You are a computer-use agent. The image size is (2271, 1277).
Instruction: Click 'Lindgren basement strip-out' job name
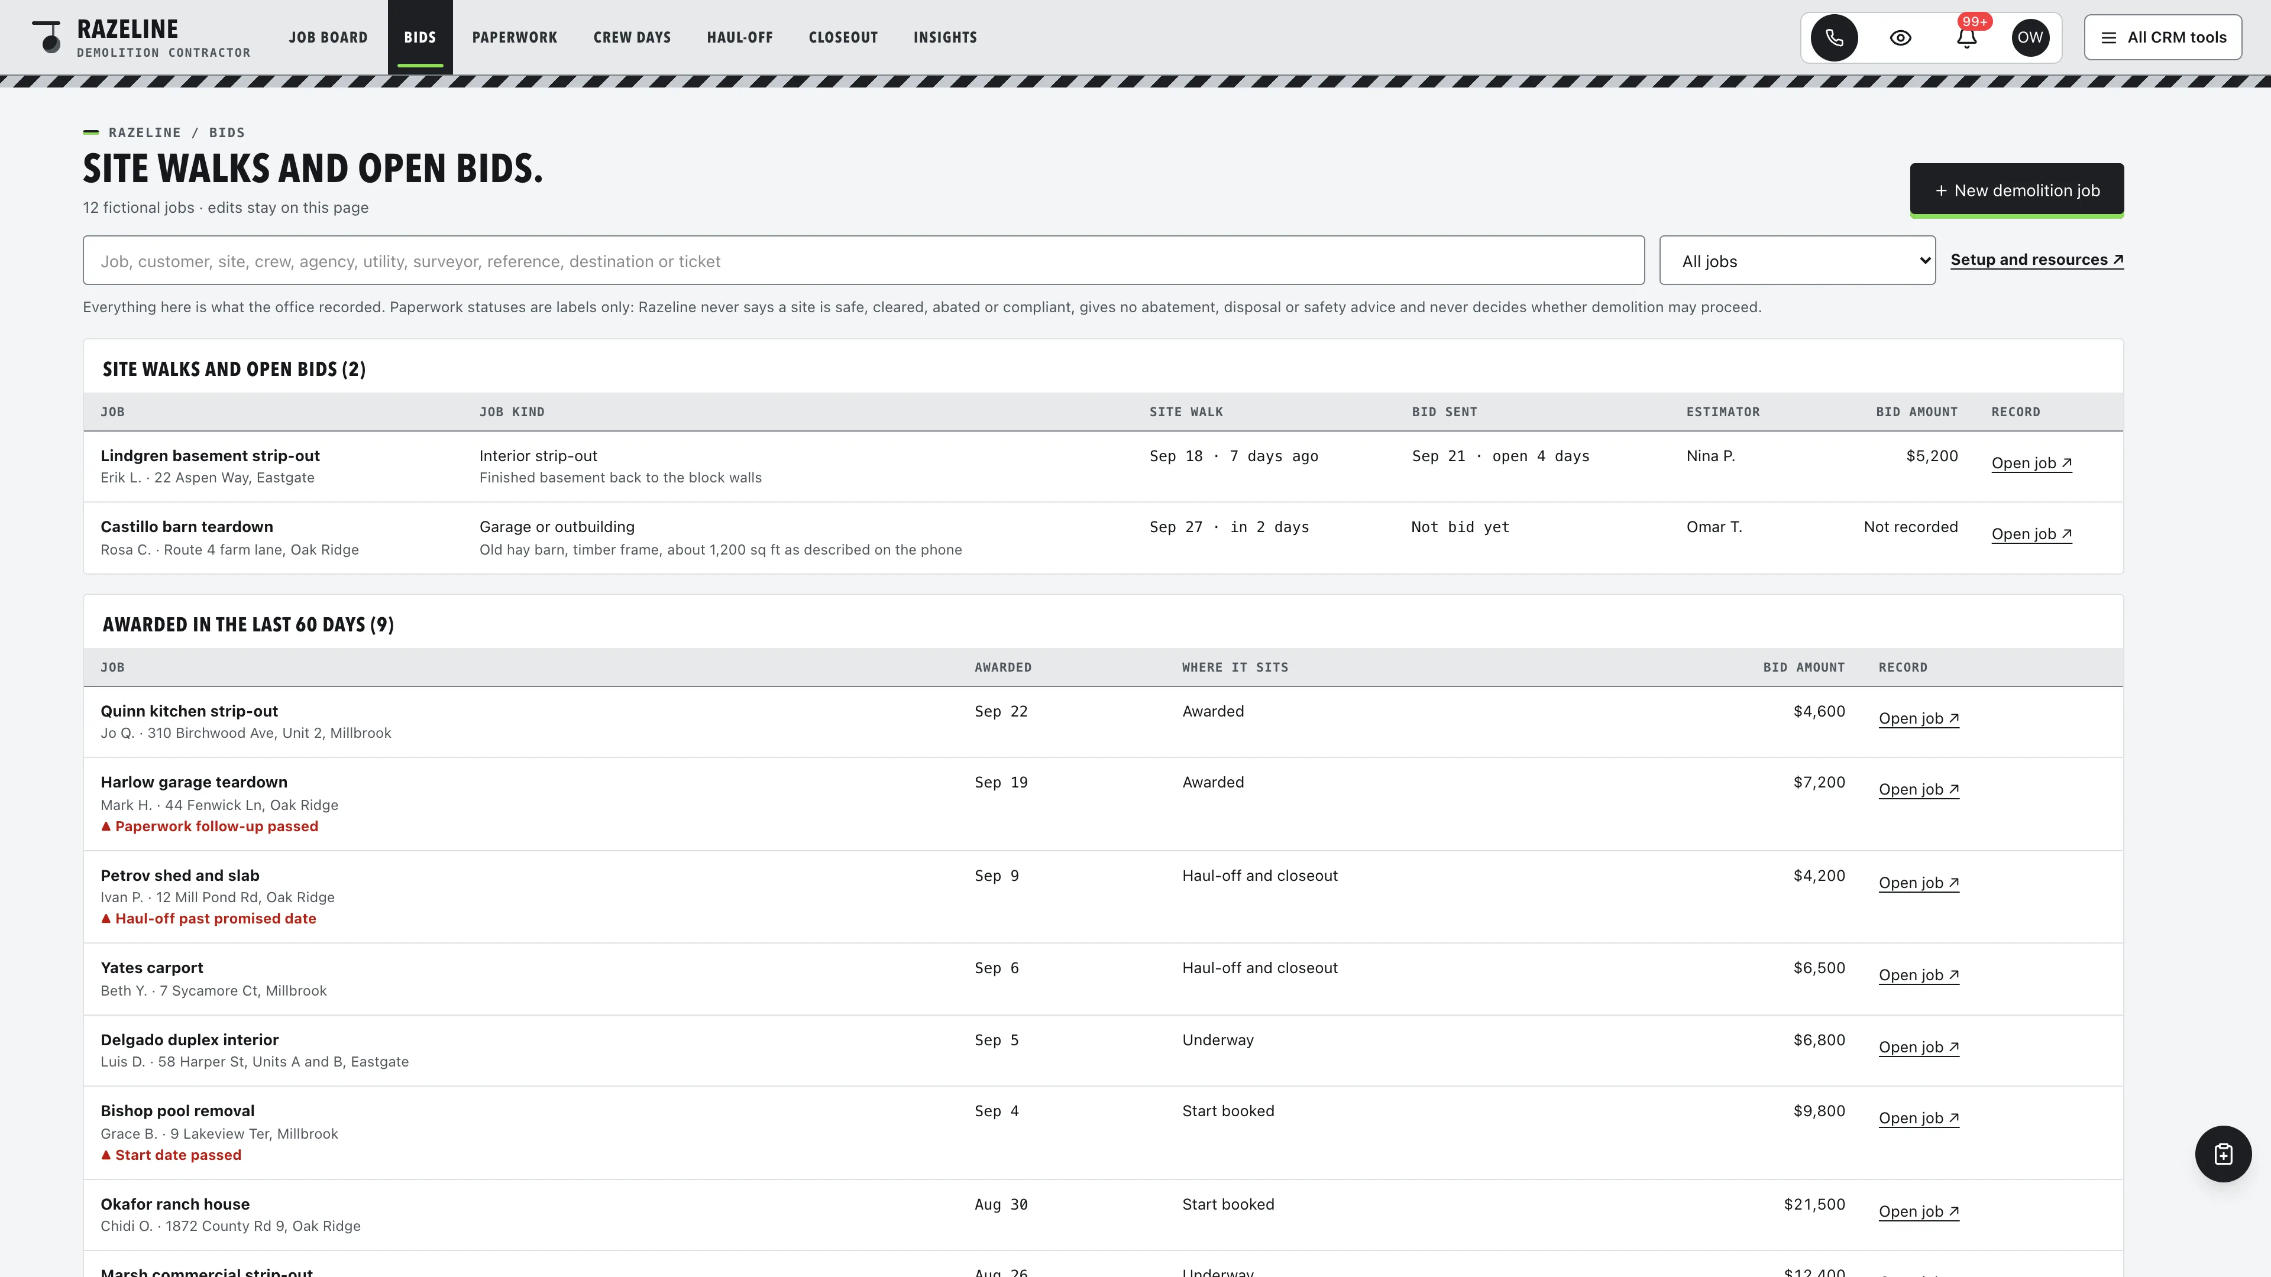[210, 456]
